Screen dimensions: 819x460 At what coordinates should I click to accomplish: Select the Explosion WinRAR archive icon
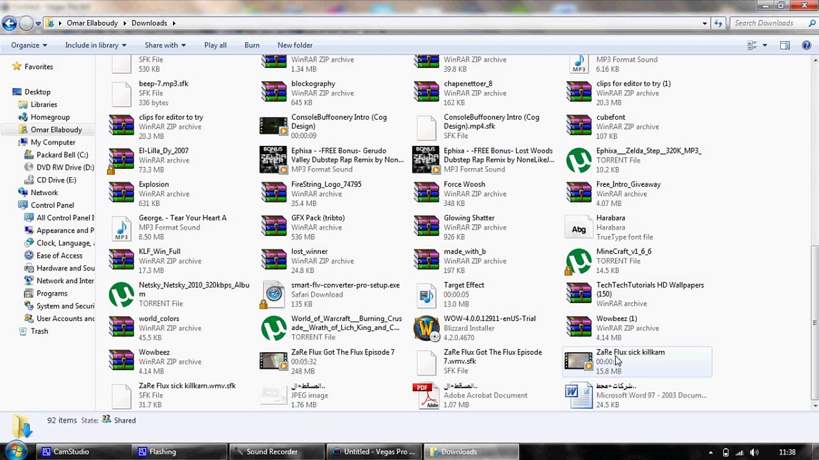(122, 192)
